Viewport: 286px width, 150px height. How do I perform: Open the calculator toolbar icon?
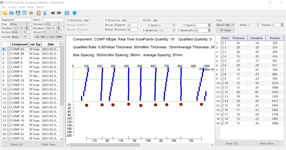point(45,13)
